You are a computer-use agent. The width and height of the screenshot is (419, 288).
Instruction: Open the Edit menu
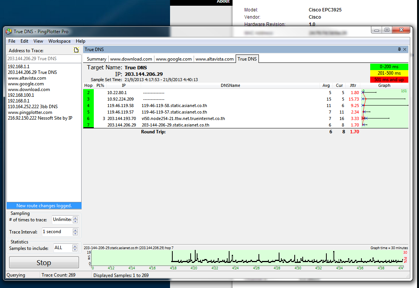(x=24, y=41)
